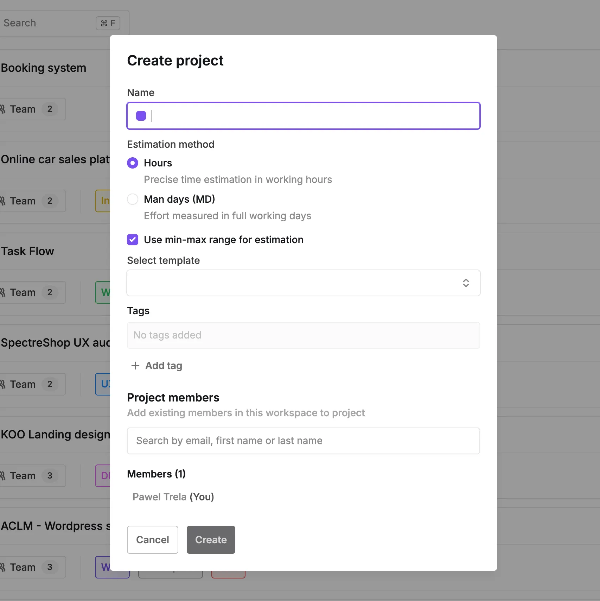
Task: Click Pawel Trela (You) member entry
Action: 173,497
